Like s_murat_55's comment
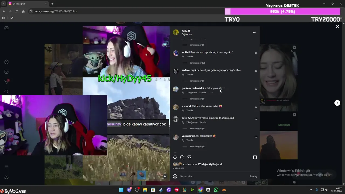Screen dimensions: 345x194 click(x=256, y=107)
